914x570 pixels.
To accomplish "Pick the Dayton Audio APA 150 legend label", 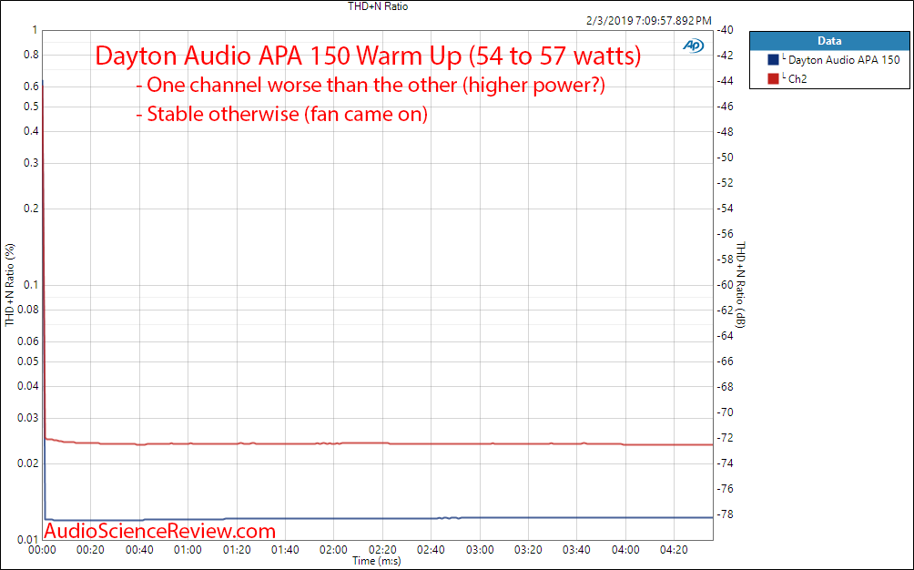I will pyautogui.click(x=844, y=59).
